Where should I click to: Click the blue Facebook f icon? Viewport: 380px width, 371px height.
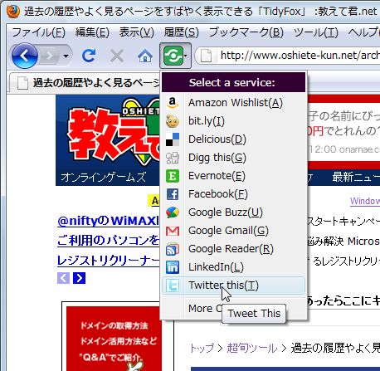[173, 194]
